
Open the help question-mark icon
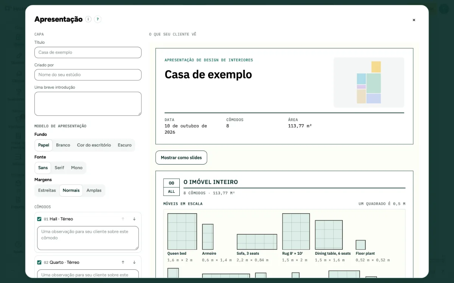point(98,19)
